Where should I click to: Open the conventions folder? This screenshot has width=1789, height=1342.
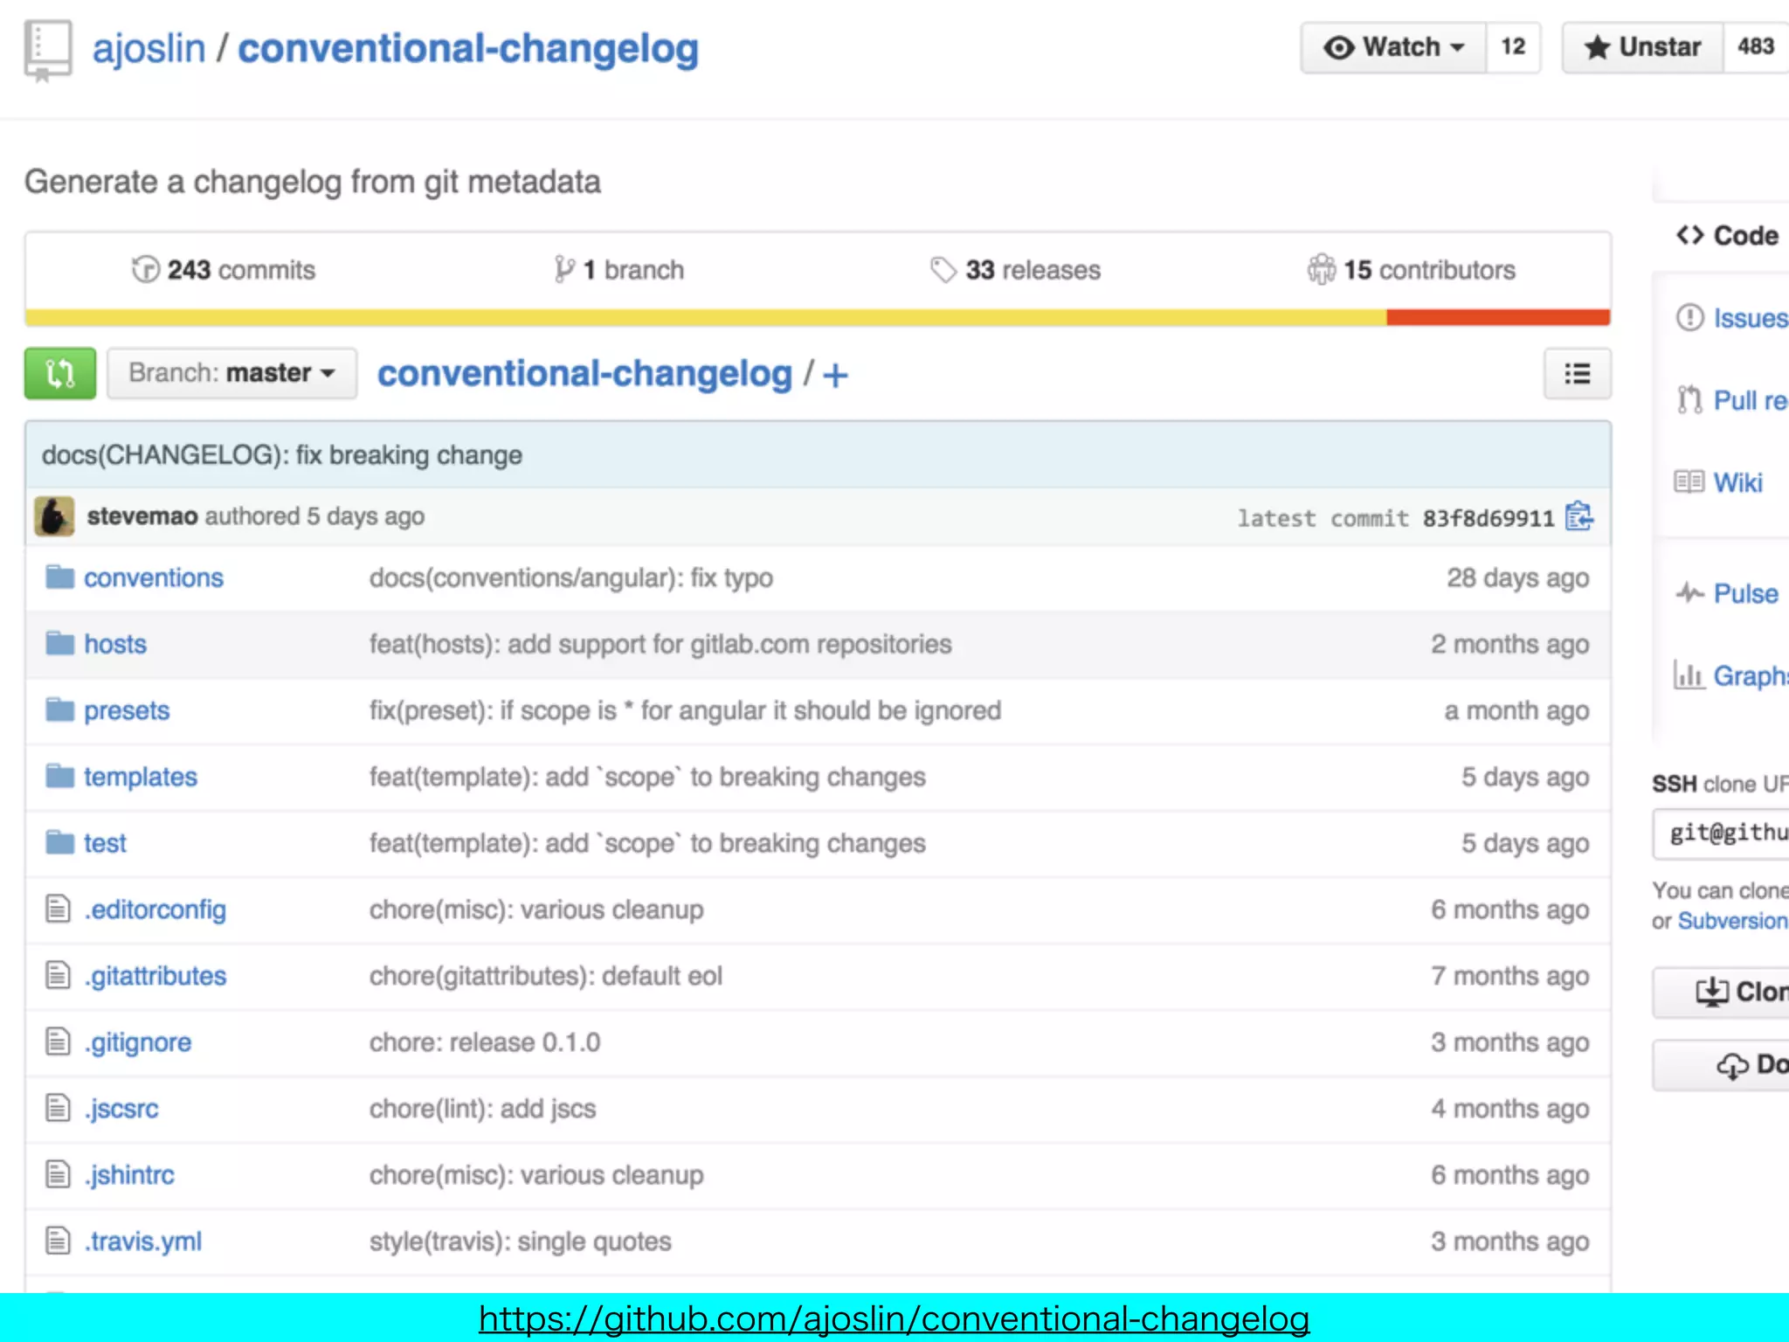[x=154, y=578]
